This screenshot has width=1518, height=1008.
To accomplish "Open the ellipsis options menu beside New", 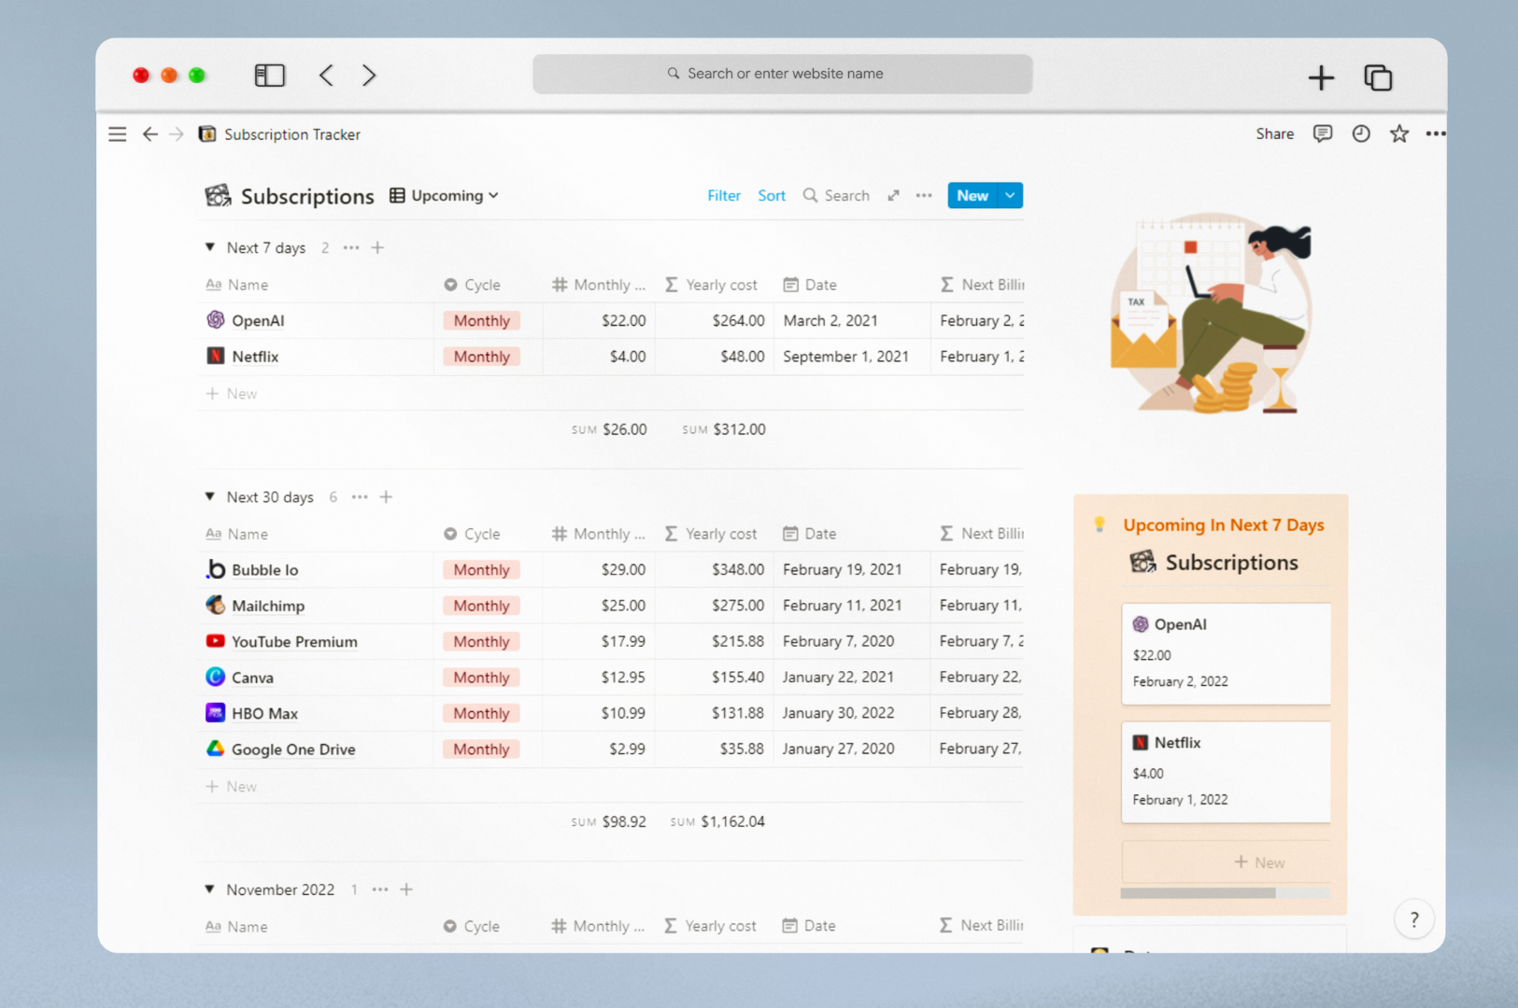I will coord(924,195).
